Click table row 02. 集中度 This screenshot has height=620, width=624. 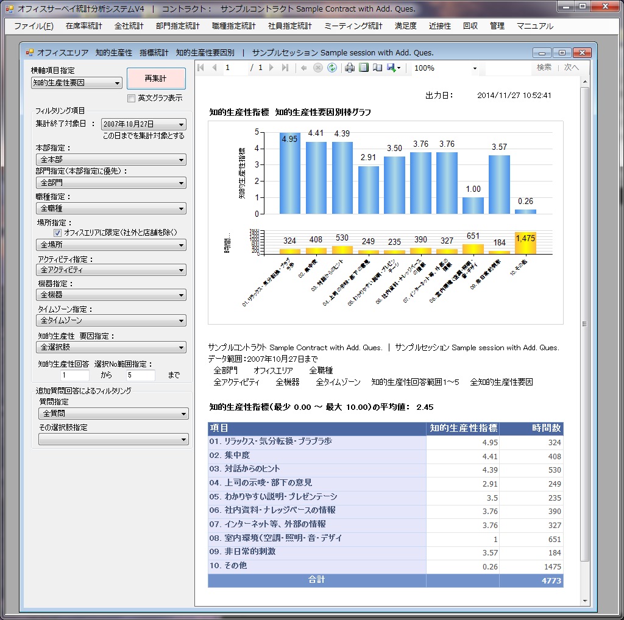385,456
